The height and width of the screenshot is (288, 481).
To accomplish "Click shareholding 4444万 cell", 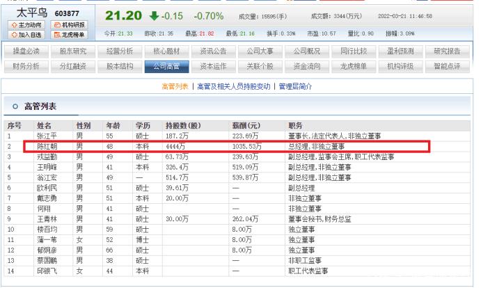I will point(175,146).
